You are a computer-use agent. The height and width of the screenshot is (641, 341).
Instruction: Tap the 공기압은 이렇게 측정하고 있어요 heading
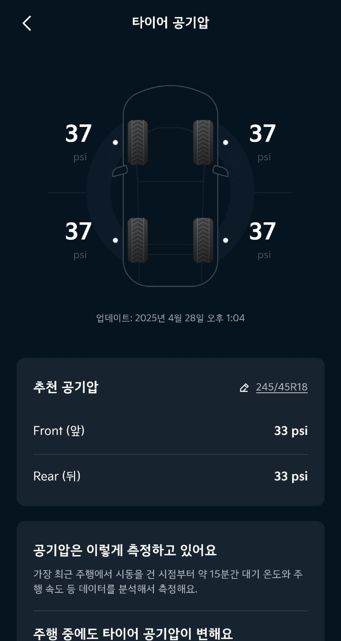(125, 550)
